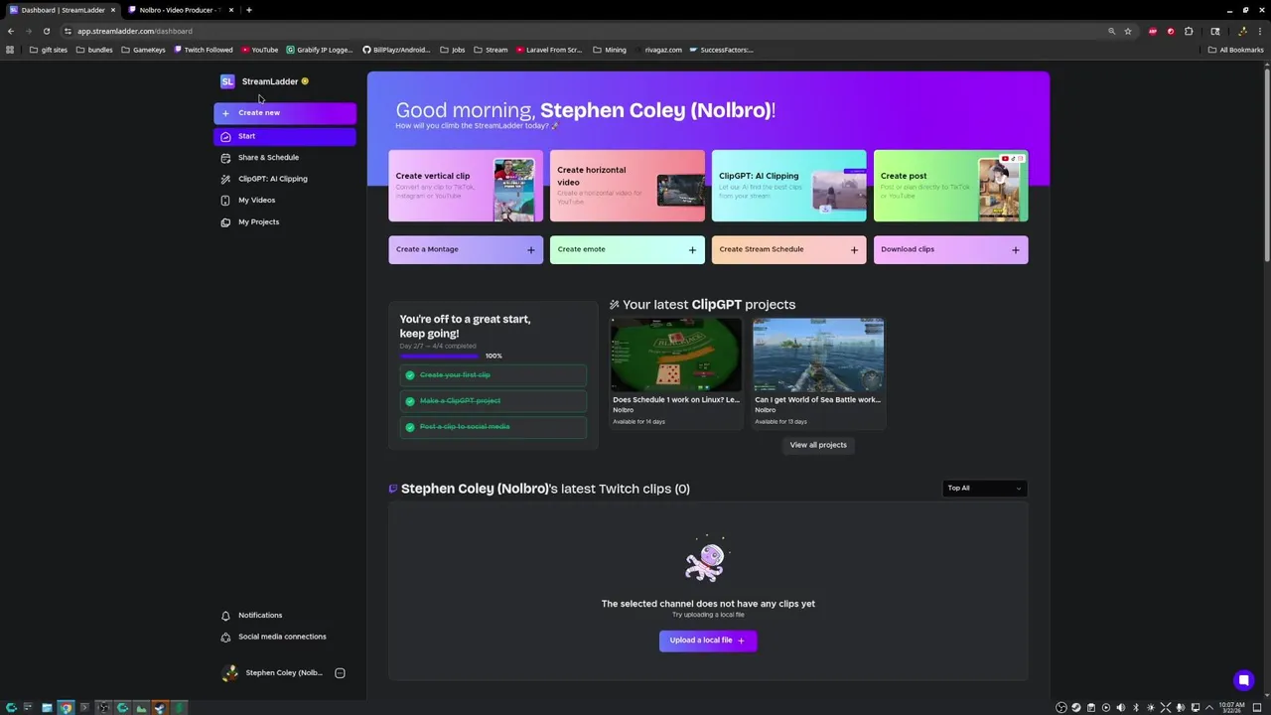
Task: Open the 'Does Schedule 1 work on Linux' project thumbnail
Action: (676, 356)
